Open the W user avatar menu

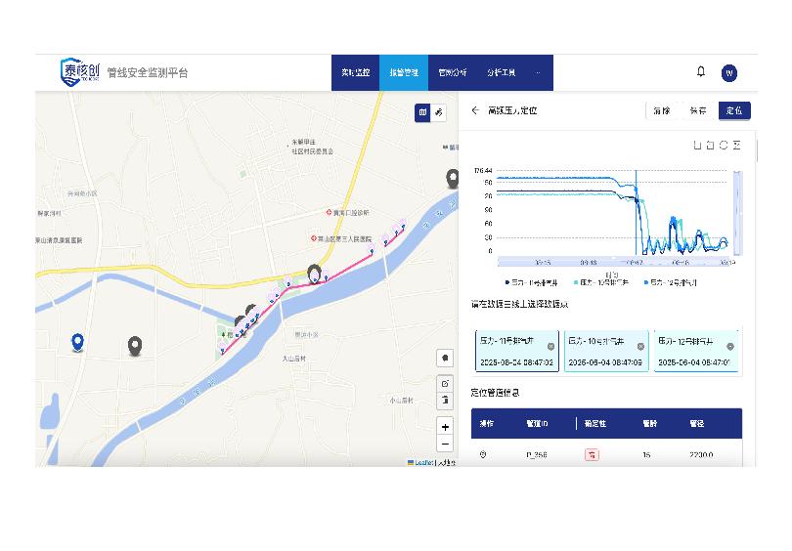coord(728,72)
